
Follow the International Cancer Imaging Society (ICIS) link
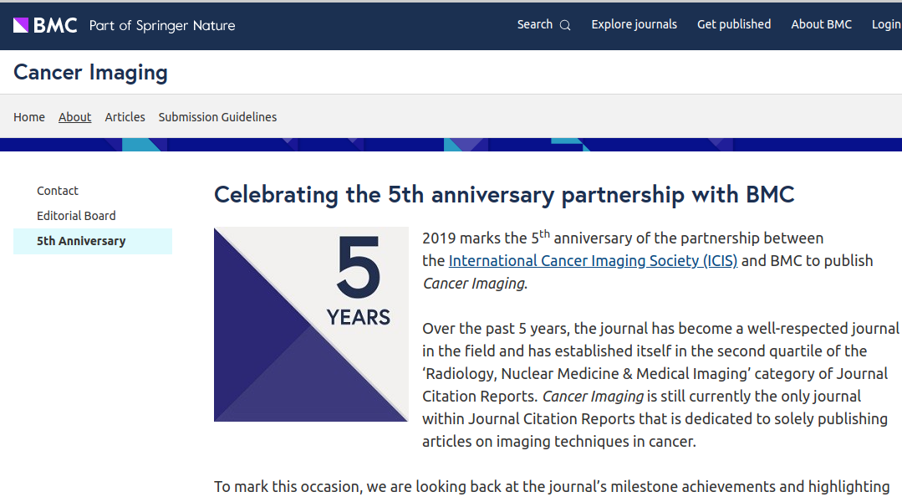[593, 261]
